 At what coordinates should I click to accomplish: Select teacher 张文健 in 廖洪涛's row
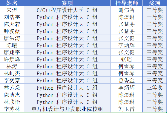[126, 38]
